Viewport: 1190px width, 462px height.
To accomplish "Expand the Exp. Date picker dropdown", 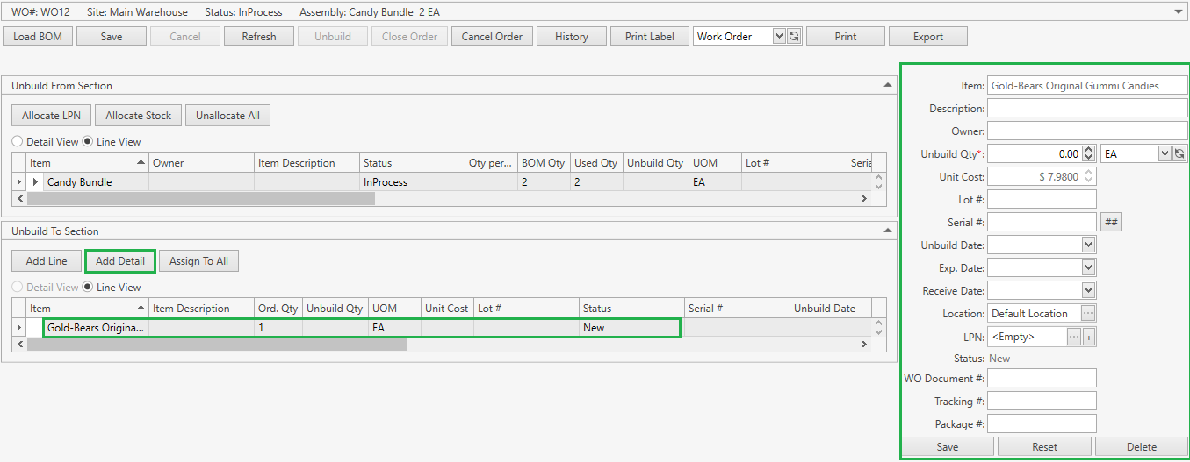I will (1089, 268).
